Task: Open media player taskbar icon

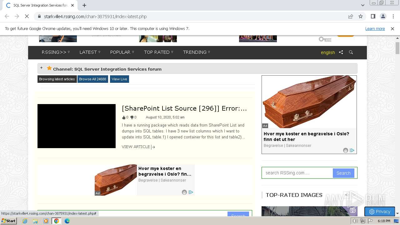Action: [x=46, y=221]
